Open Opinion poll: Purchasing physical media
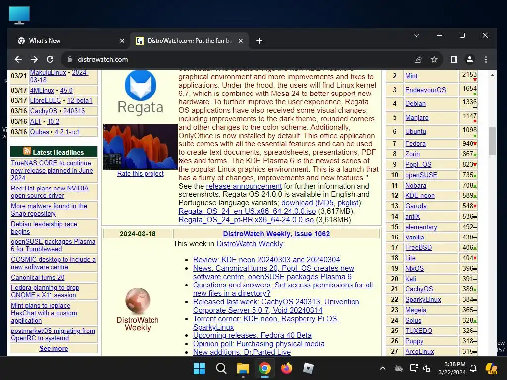The image size is (507, 380). coord(258,344)
